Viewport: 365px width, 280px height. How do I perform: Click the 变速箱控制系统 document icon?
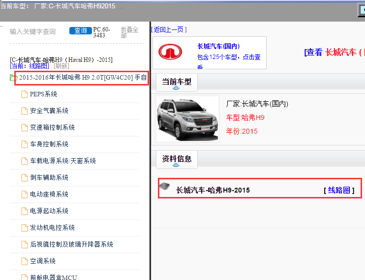pos(25,128)
